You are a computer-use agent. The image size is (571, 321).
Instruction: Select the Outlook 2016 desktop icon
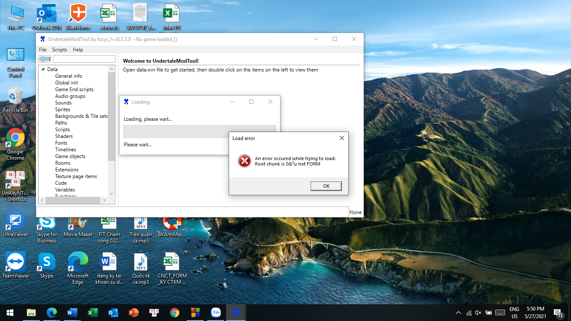47,17
